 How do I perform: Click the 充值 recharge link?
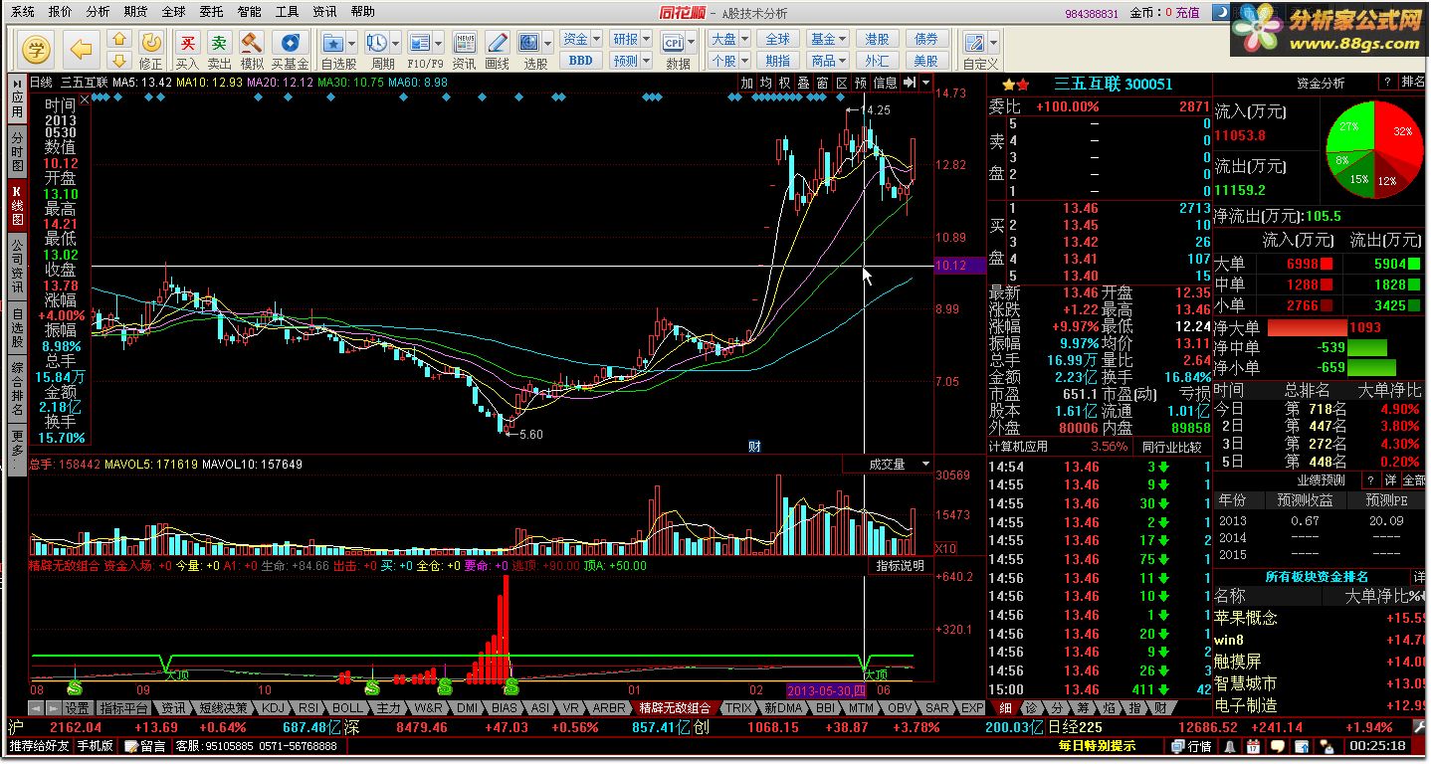click(x=1187, y=13)
